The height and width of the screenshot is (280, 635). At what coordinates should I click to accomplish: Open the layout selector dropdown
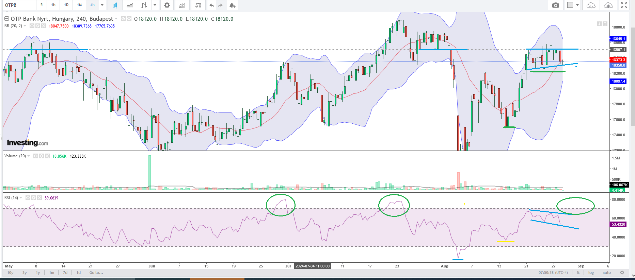point(577,5)
